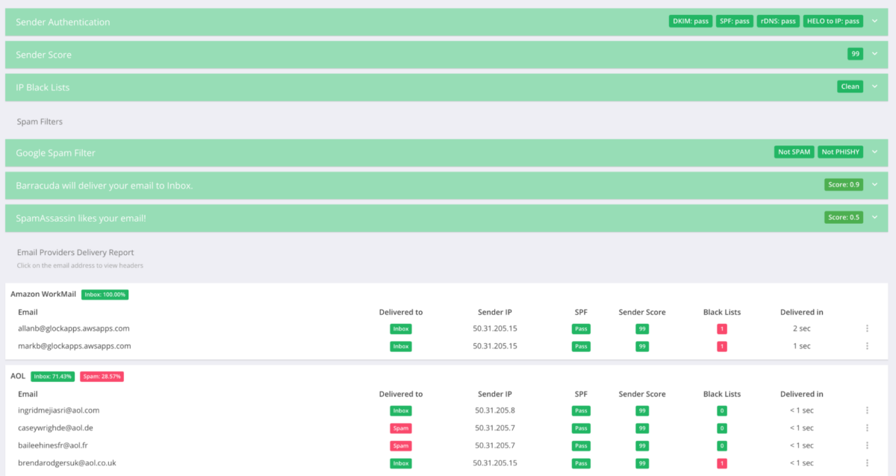
Task: Click the AOL Spam: 28.57% badge
Action: click(103, 377)
